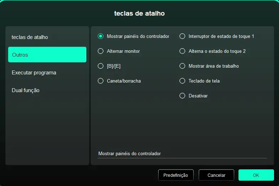The height and width of the screenshot is (186, 279).
Task: Click the 'Alternar monitor' label text
Action: [x=123, y=51]
